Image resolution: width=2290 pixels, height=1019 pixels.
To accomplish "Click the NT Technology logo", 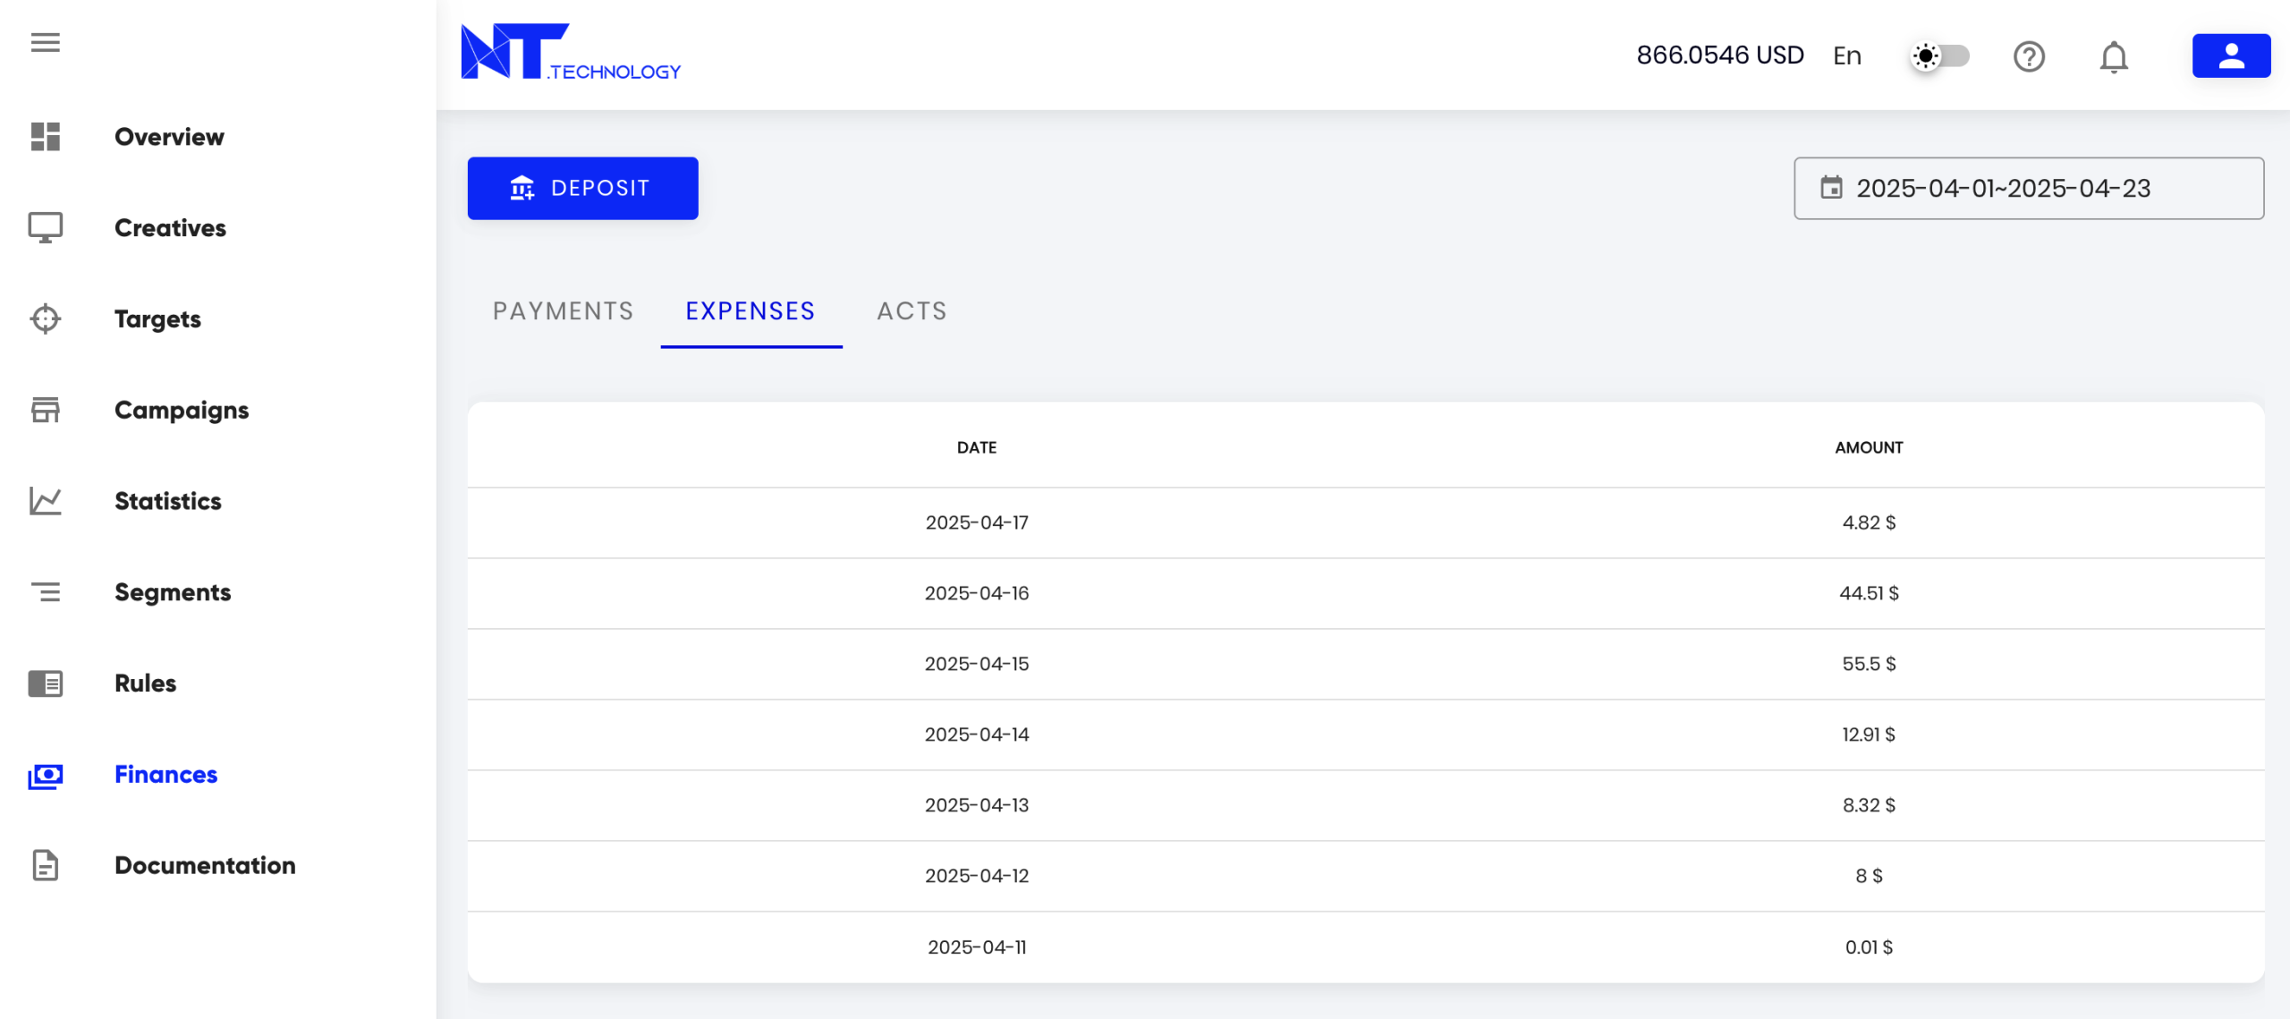I will pyautogui.click(x=570, y=52).
